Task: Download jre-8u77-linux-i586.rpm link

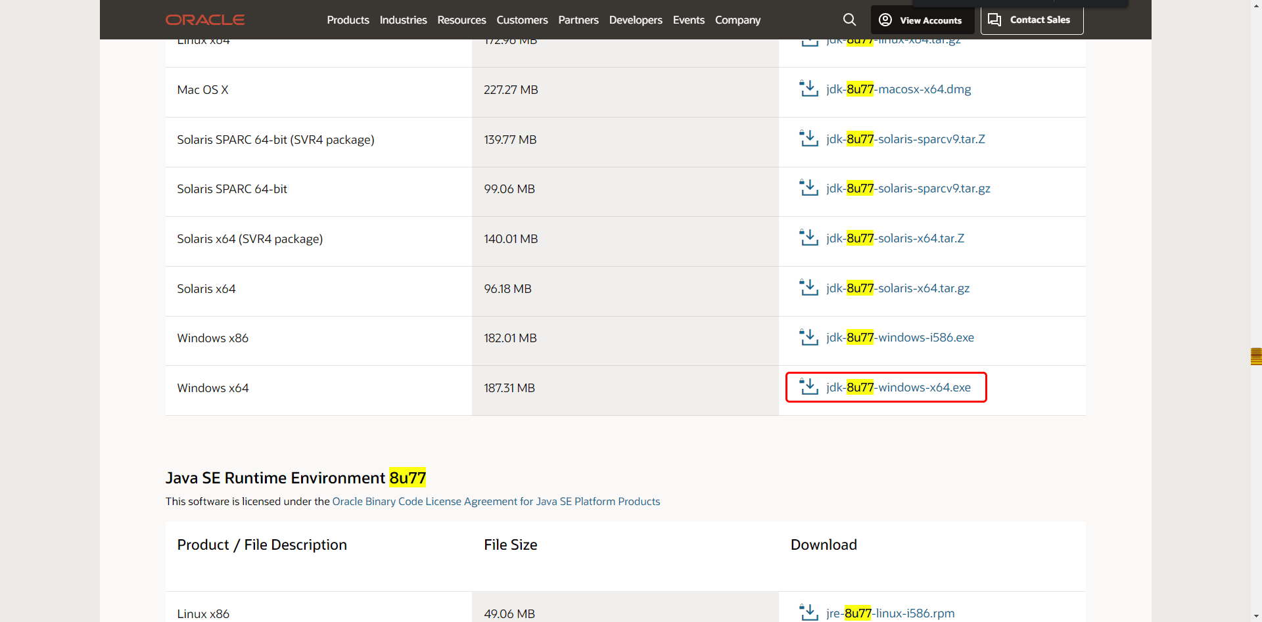Action: pos(891,613)
